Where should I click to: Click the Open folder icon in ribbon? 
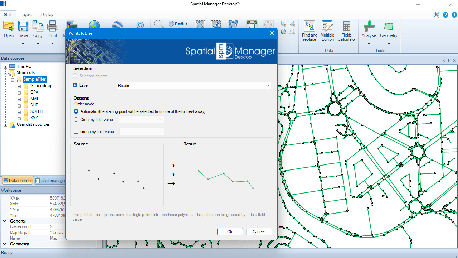9,26
